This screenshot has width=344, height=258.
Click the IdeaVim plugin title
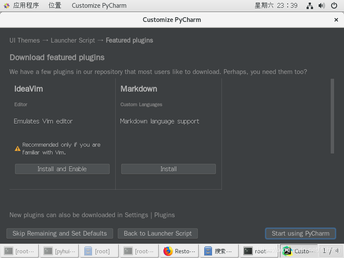coord(28,89)
